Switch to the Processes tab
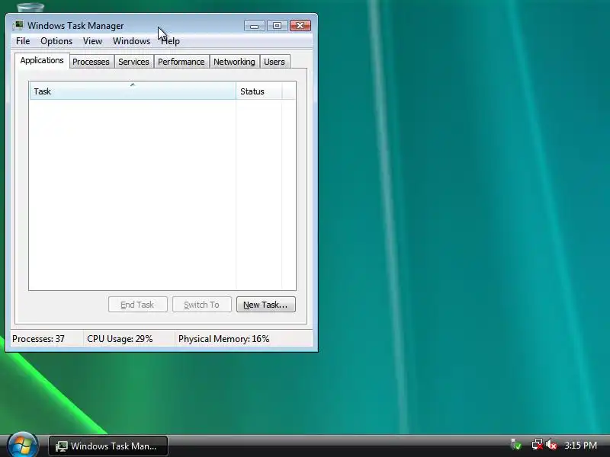Viewport: 610px width, 457px height. click(91, 62)
